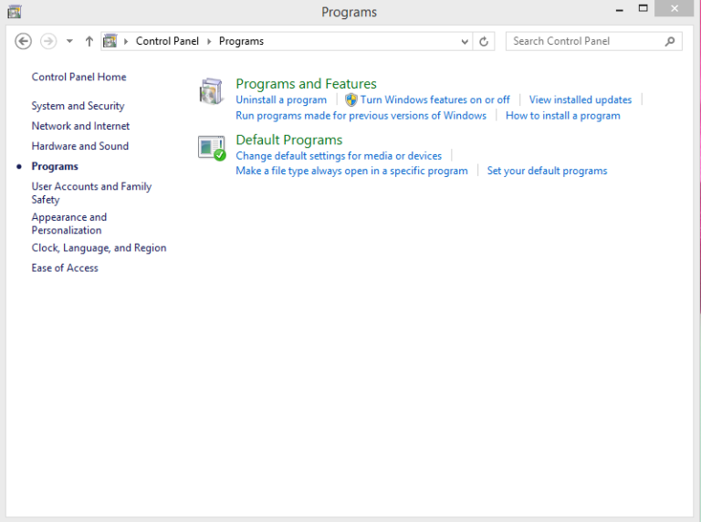Screen dimensions: 701x522
Task: Click the Programs and Features icon
Action: click(x=211, y=91)
